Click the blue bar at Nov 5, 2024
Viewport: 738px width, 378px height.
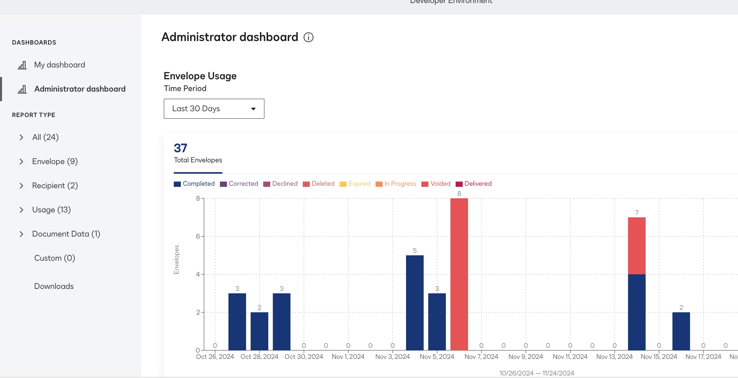(x=437, y=322)
